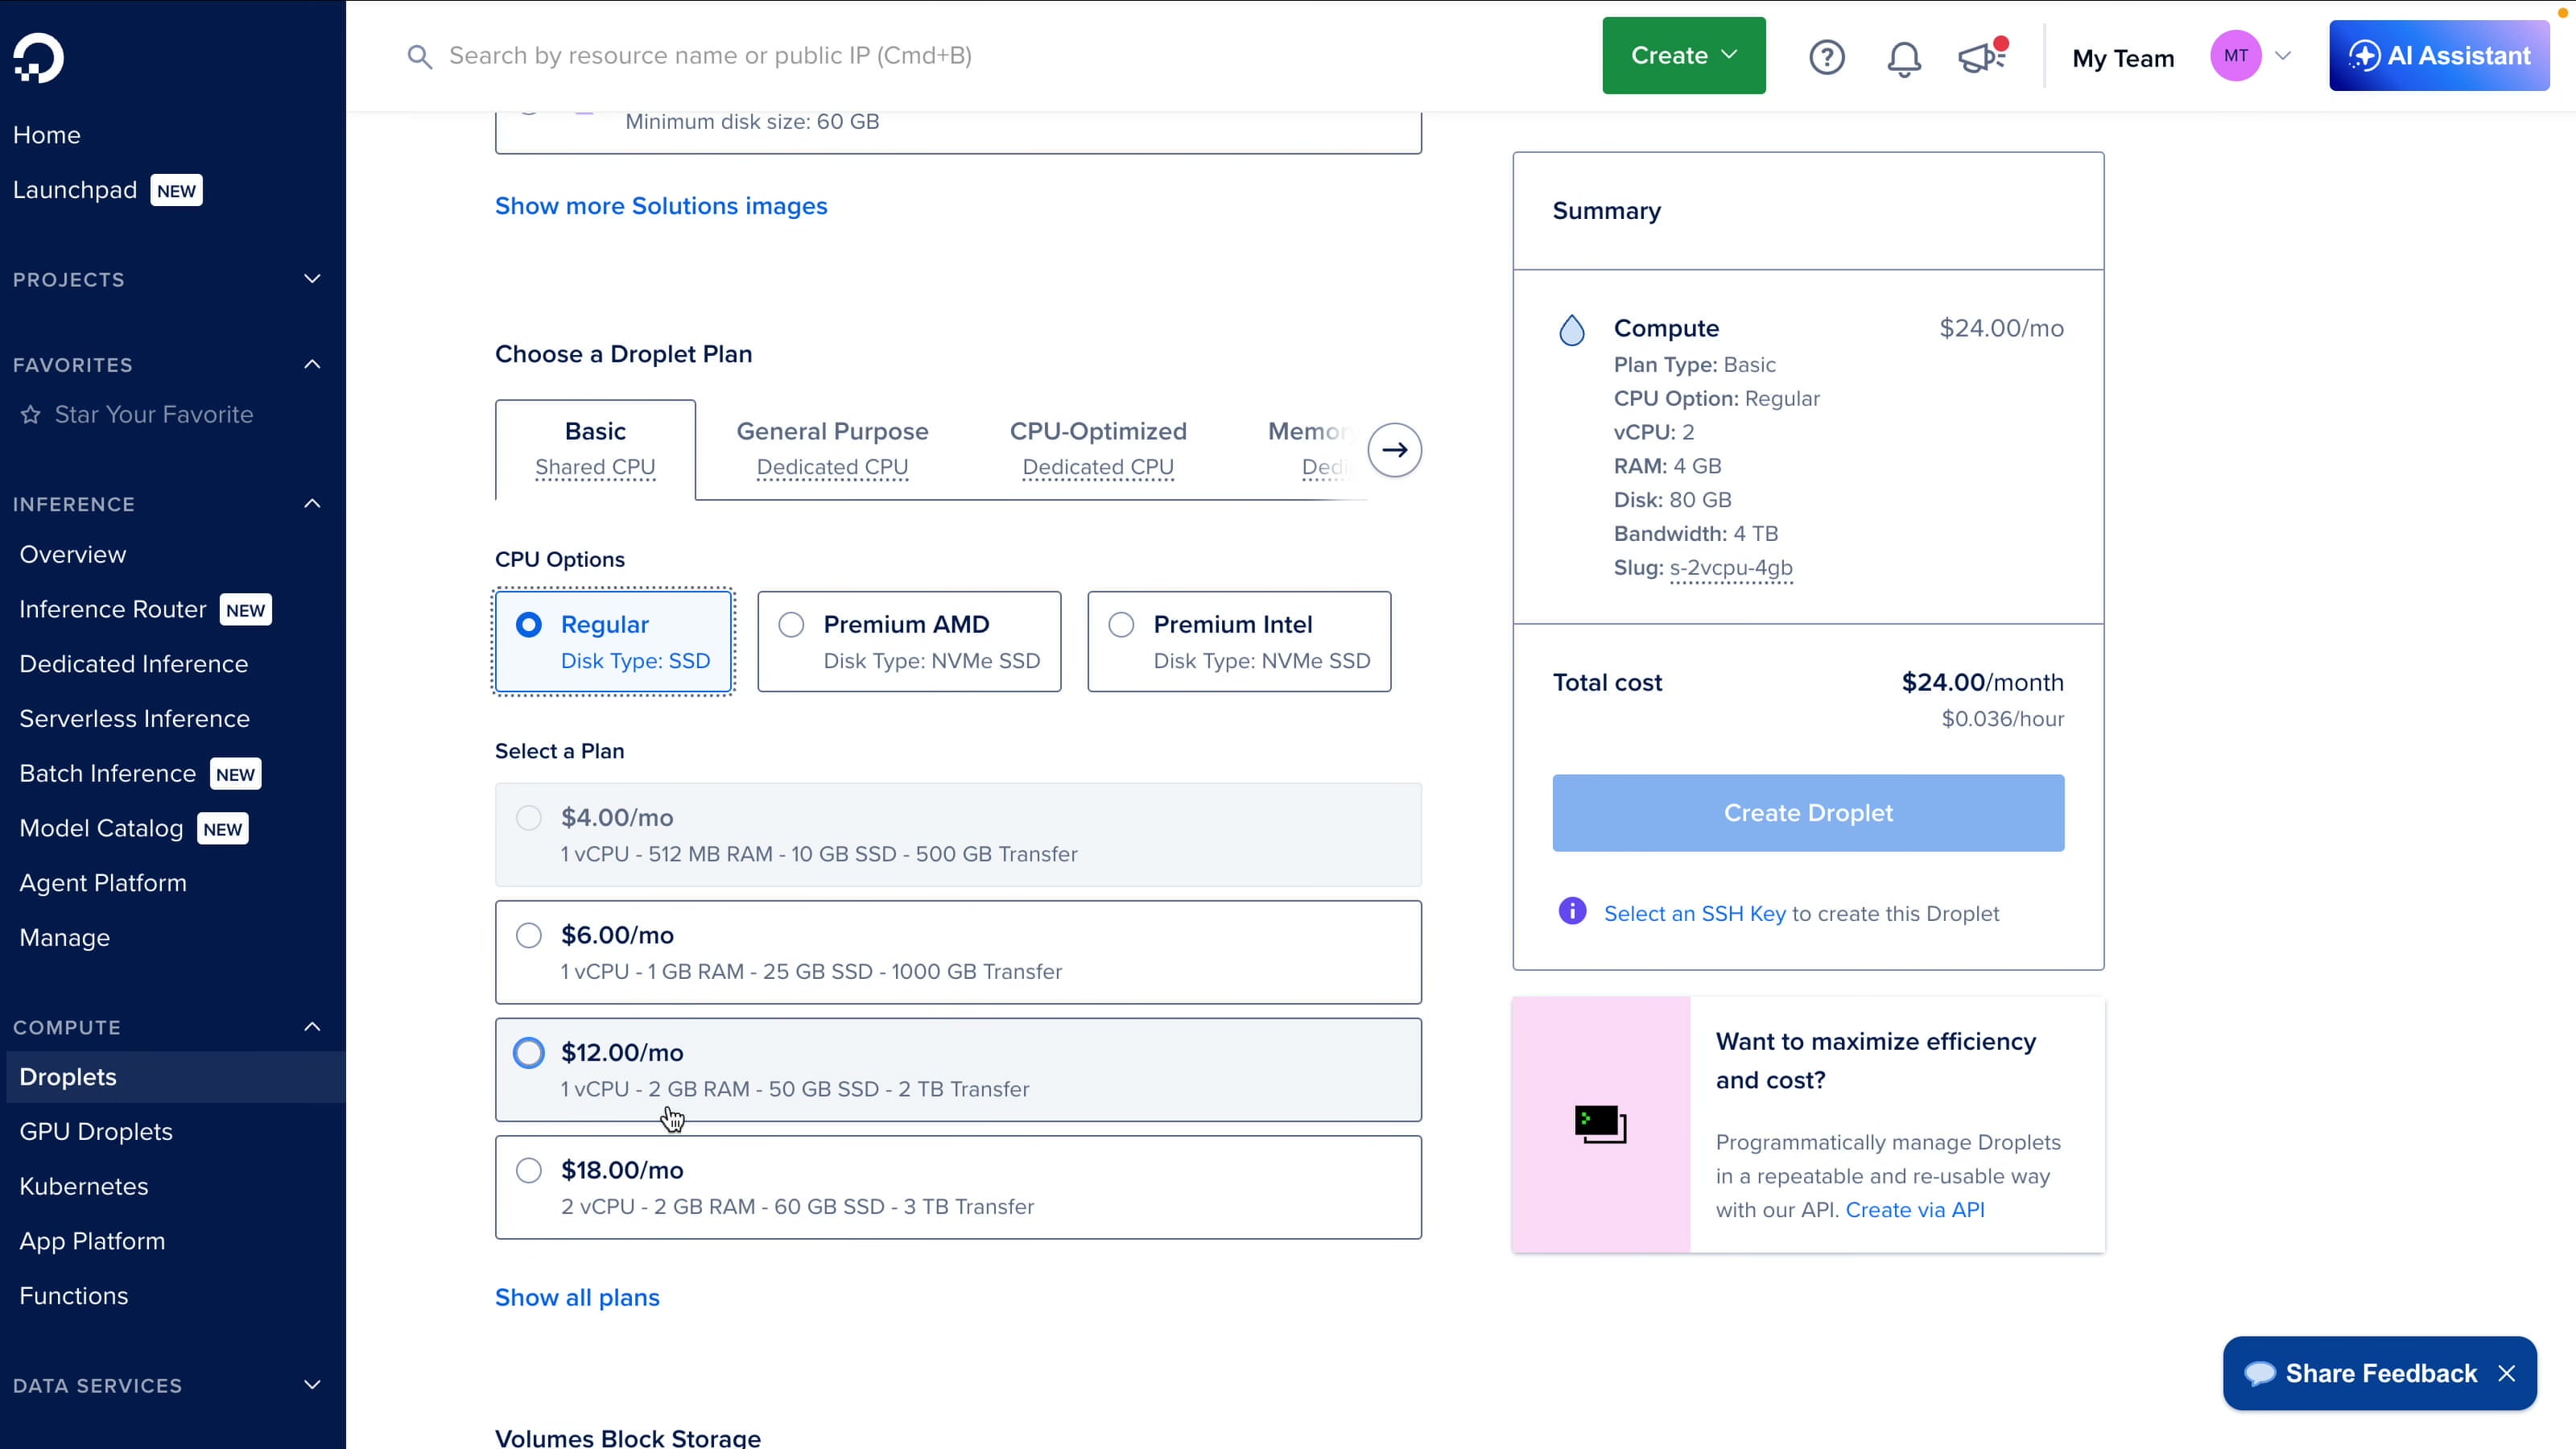Open Kubernetes
The height and width of the screenshot is (1449, 2576).
(84, 1186)
